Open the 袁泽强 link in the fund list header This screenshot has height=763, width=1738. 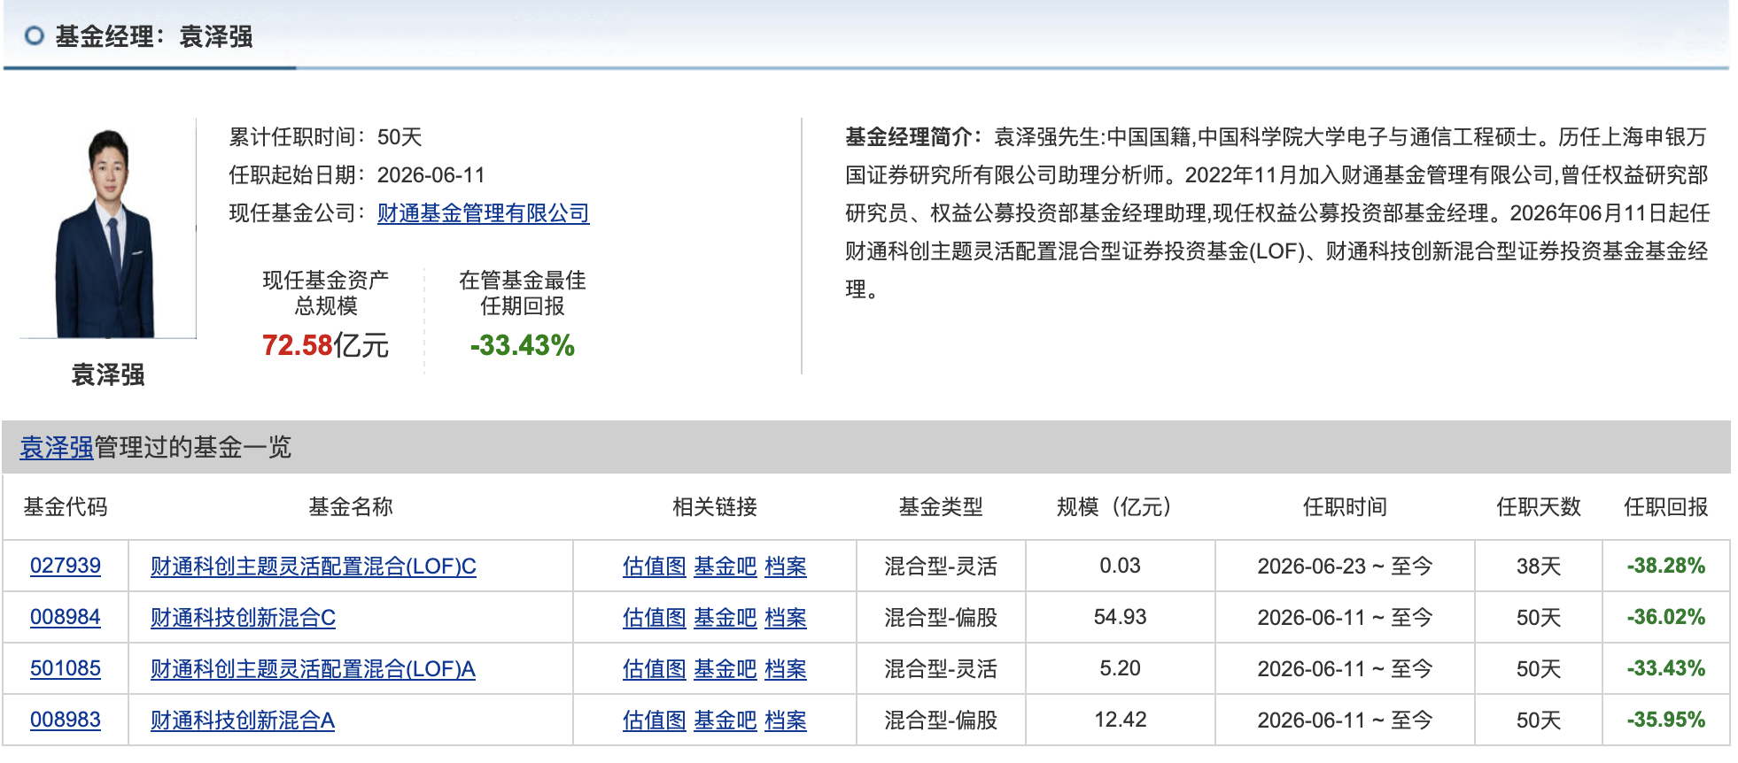[x=57, y=448]
